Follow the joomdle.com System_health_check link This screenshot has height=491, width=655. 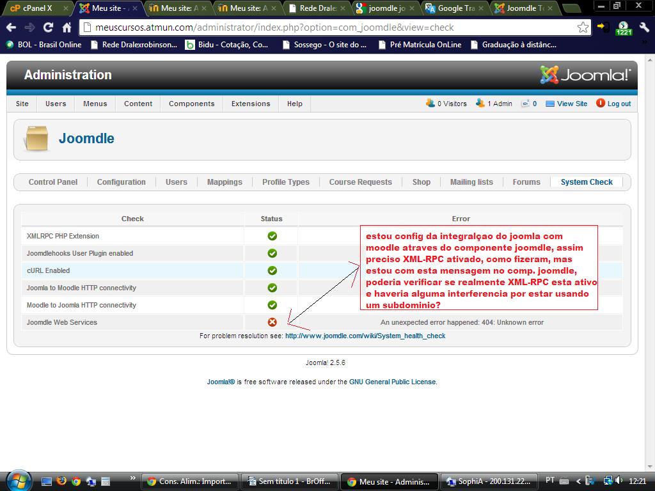365,336
